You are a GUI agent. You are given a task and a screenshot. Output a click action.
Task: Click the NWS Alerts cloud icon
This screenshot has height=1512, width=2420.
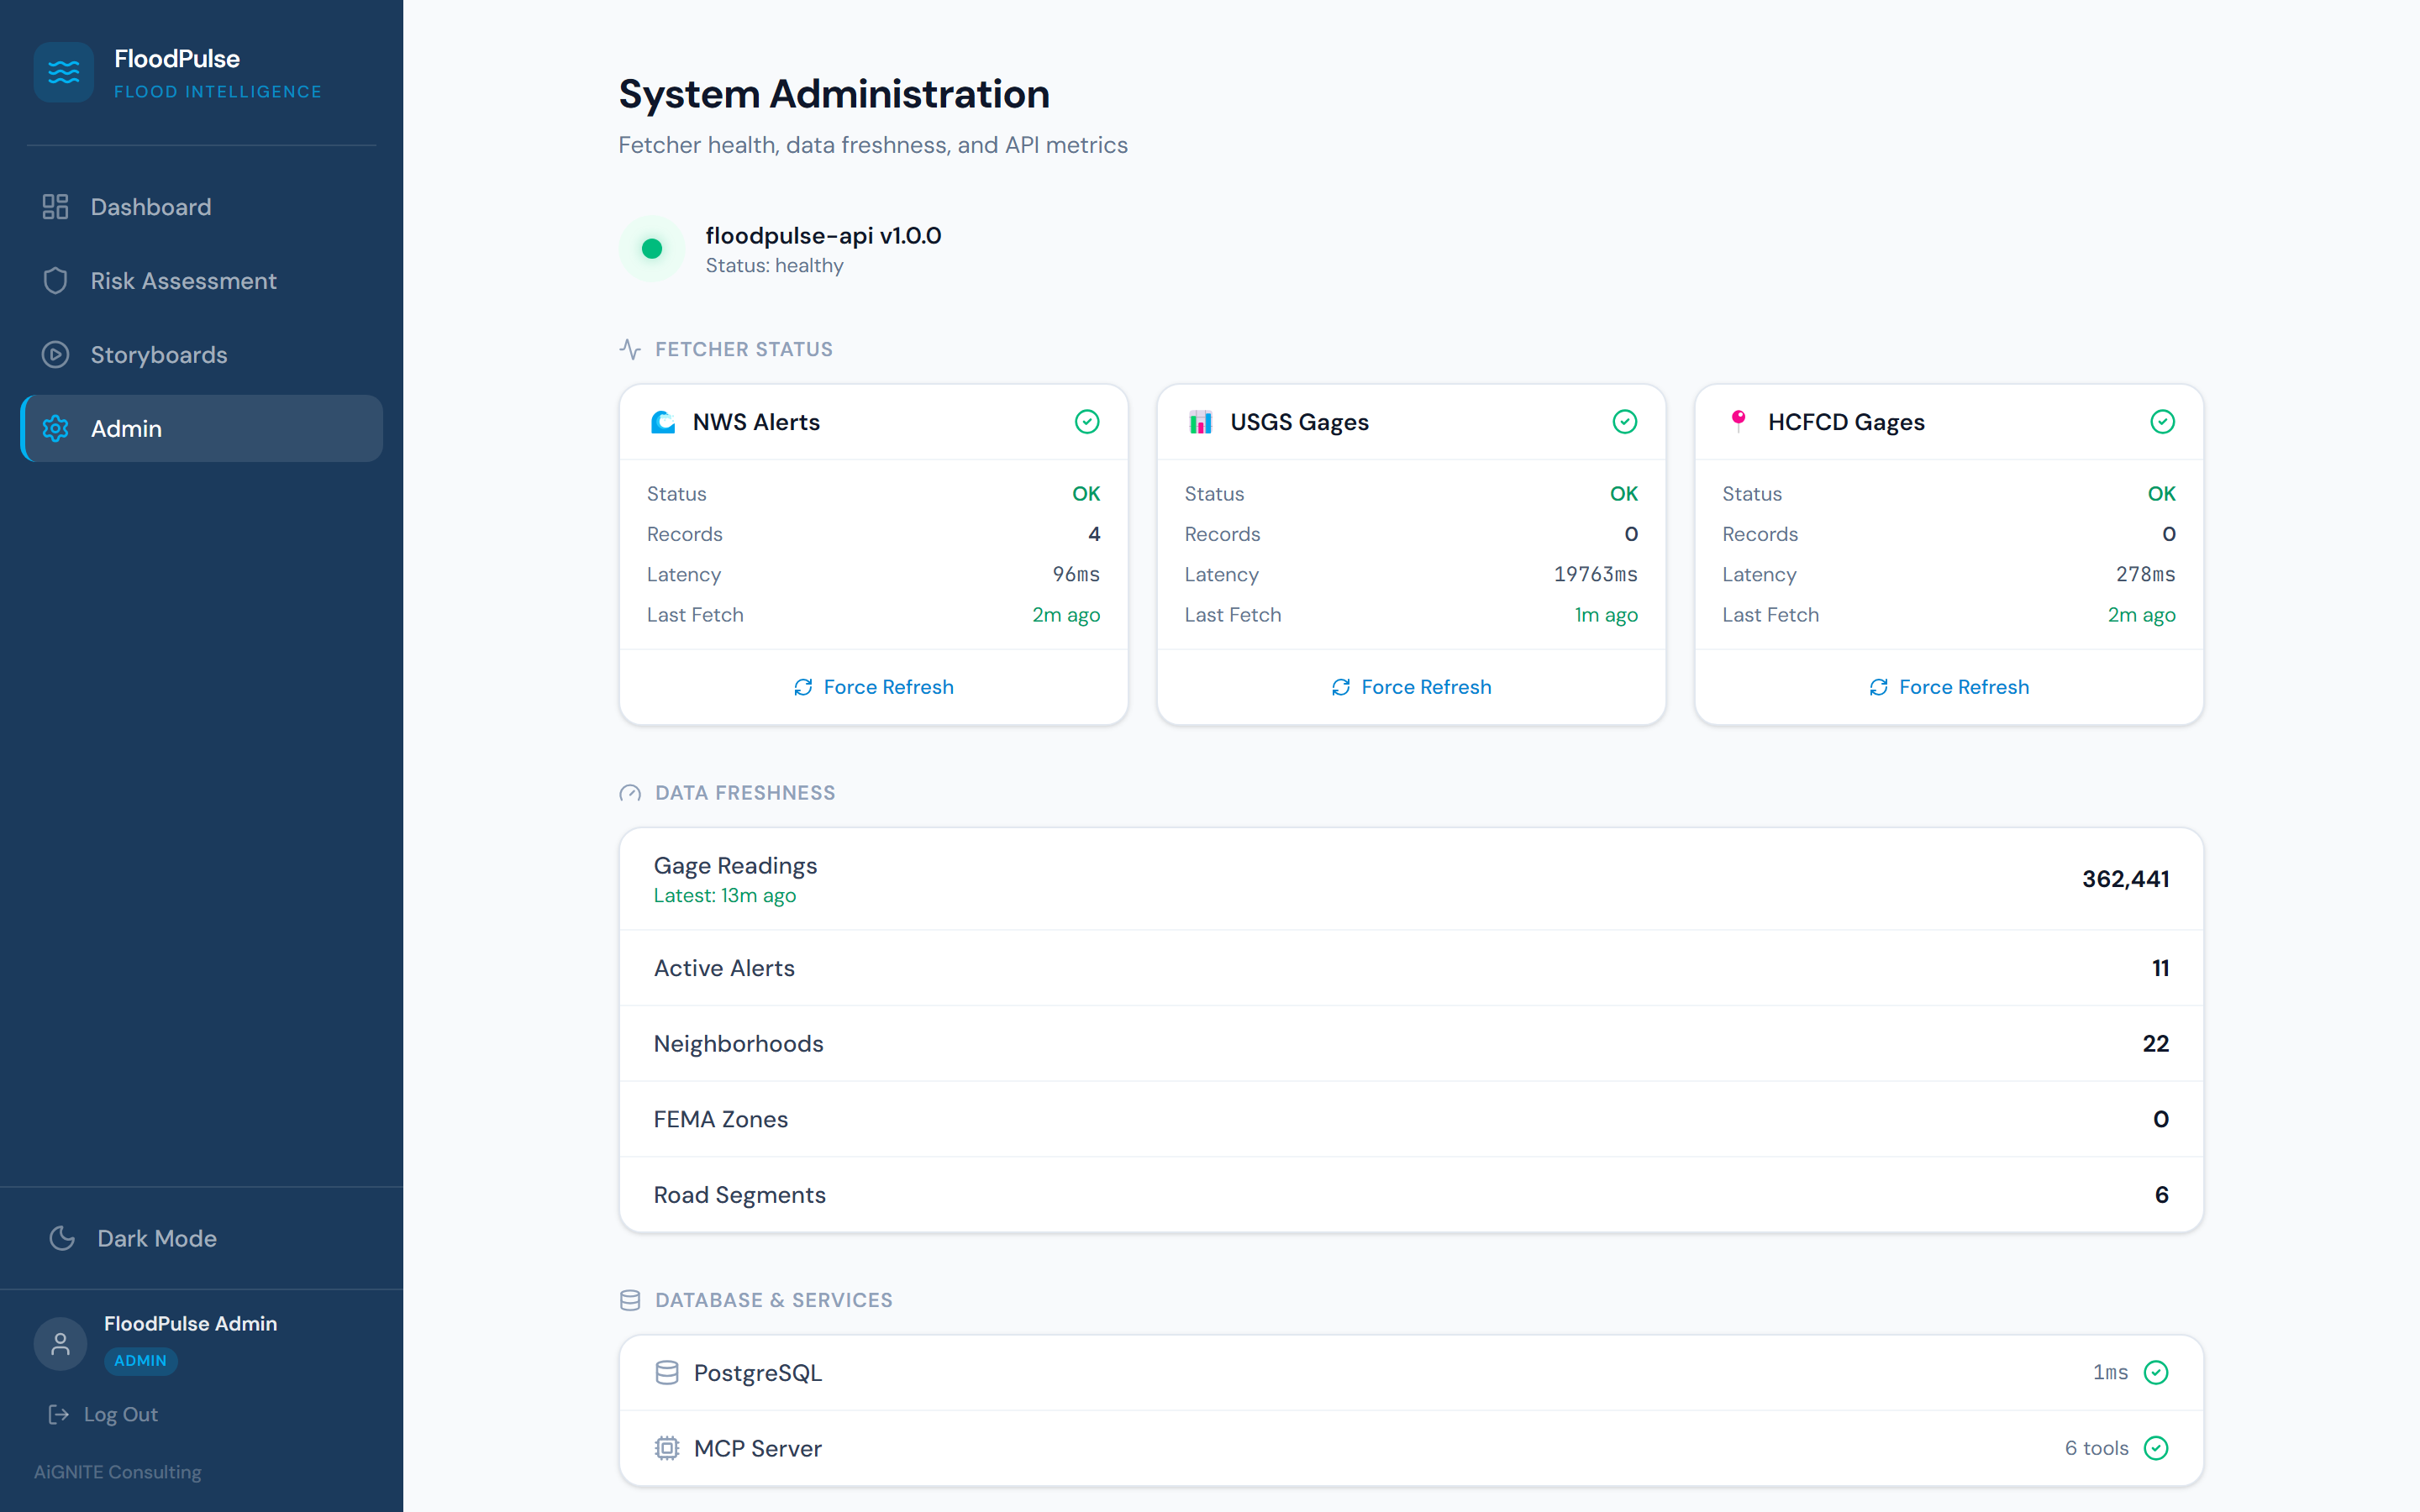(x=663, y=422)
